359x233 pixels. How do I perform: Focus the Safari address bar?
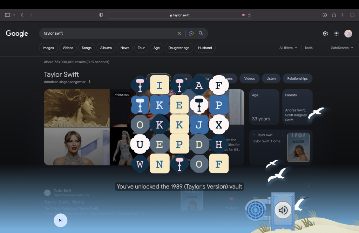coord(179,15)
